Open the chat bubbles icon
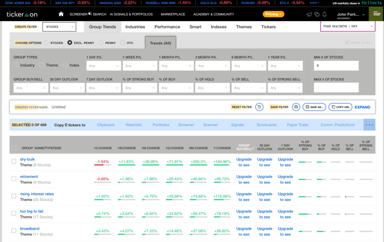This screenshot has height=242, width=384. point(317,15)
